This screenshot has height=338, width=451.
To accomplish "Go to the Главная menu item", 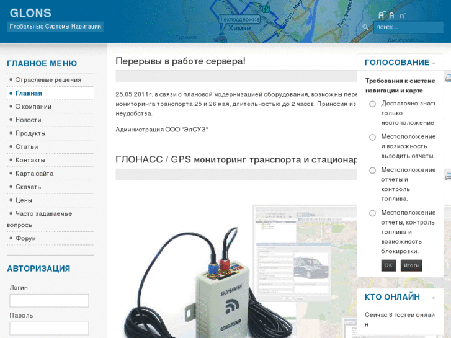I will tap(29, 93).
